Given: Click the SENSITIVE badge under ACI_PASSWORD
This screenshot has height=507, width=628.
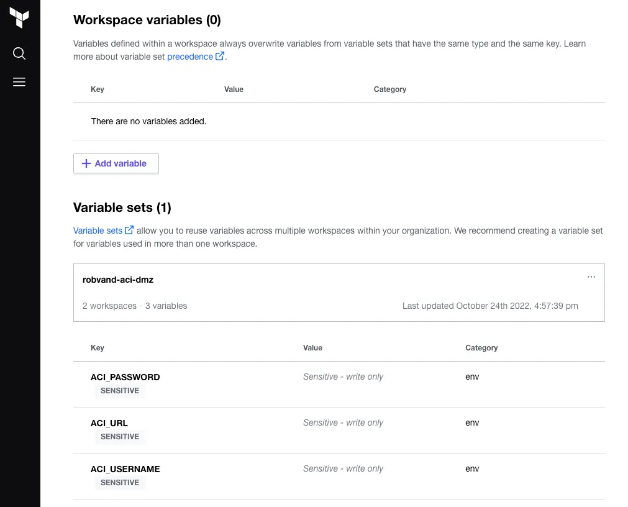Looking at the screenshot, I should [x=120, y=391].
